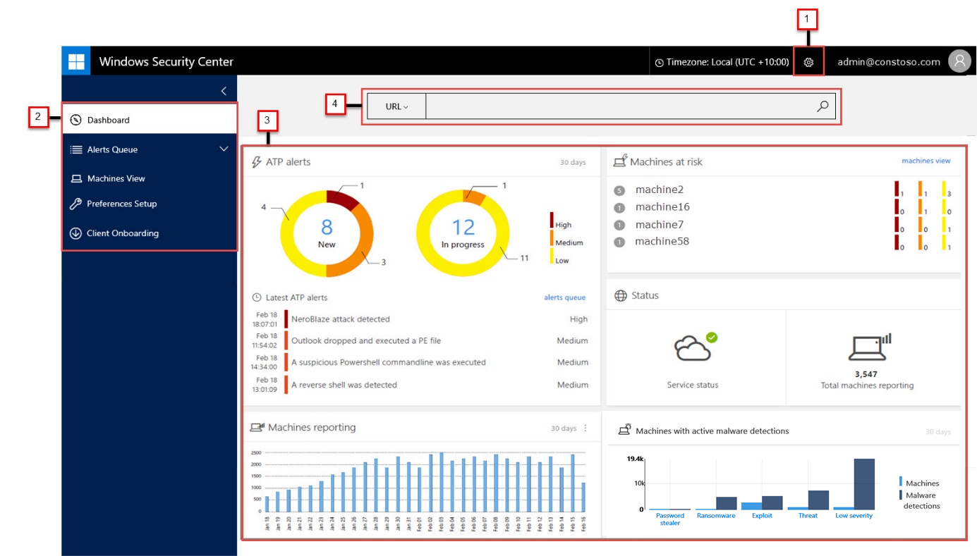Screen dimensions: 977x556
Task: Go to Preferences Setup
Action: tap(121, 204)
